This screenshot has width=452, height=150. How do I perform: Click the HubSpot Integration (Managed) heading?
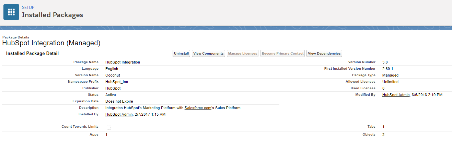[51, 43]
